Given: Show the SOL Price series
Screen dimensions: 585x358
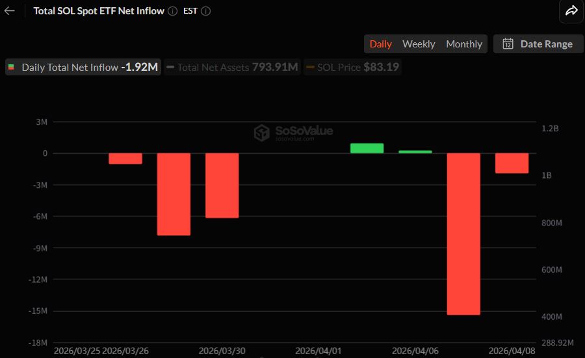Looking at the screenshot, I should coord(352,68).
